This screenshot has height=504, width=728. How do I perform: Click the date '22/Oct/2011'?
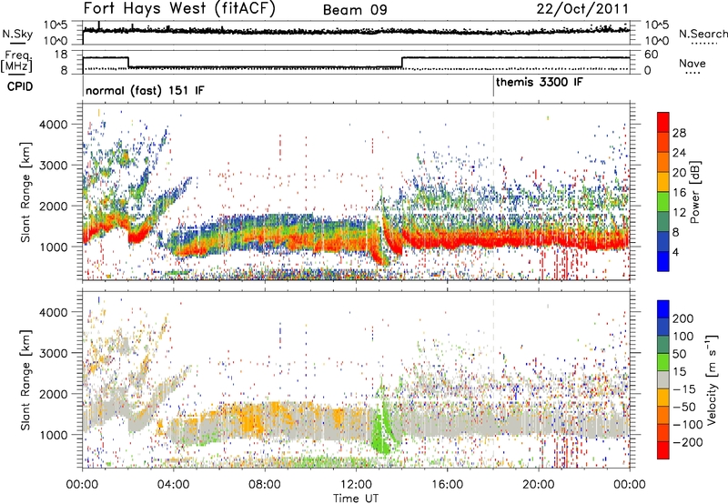pyautogui.click(x=582, y=9)
